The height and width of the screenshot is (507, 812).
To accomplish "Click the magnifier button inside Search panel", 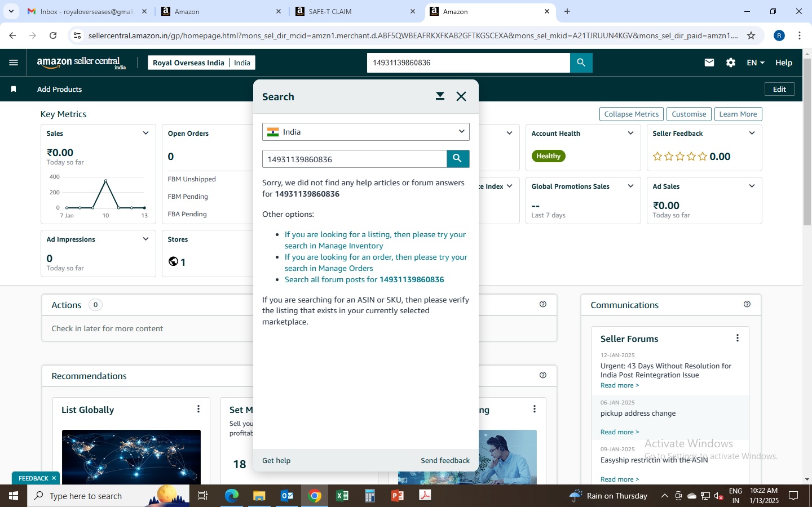I will coord(458,159).
